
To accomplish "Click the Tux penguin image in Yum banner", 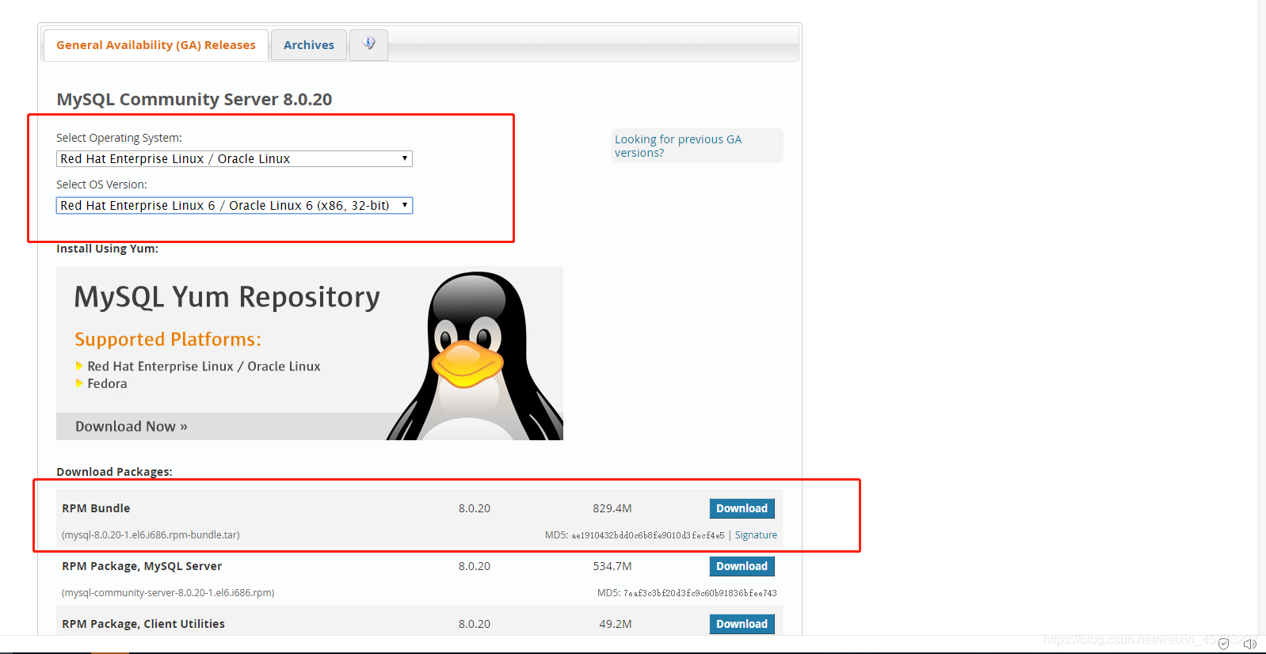I will pyautogui.click(x=474, y=356).
